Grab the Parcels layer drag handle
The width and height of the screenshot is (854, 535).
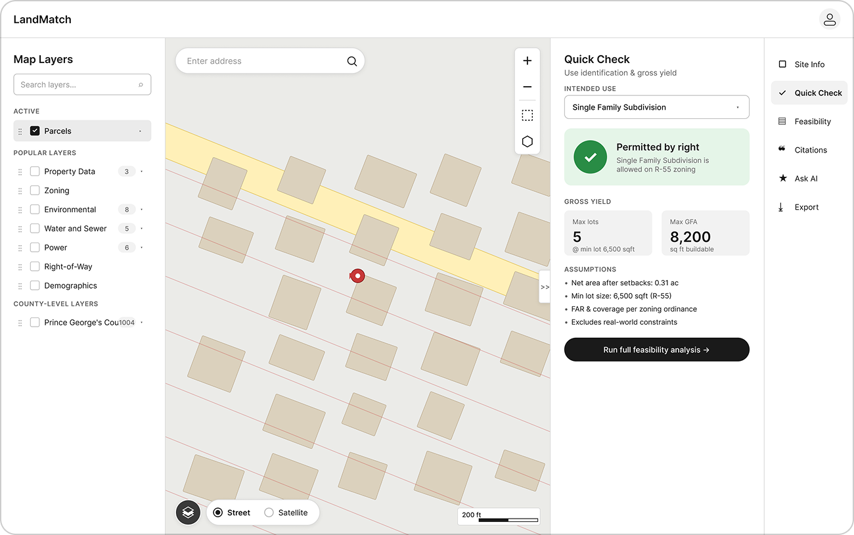(x=20, y=131)
